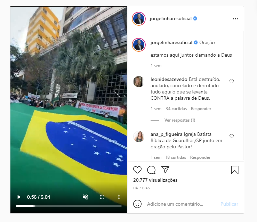257x222 pixels.
Task: Save post with the bookmark icon
Action: pyautogui.click(x=235, y=170)
